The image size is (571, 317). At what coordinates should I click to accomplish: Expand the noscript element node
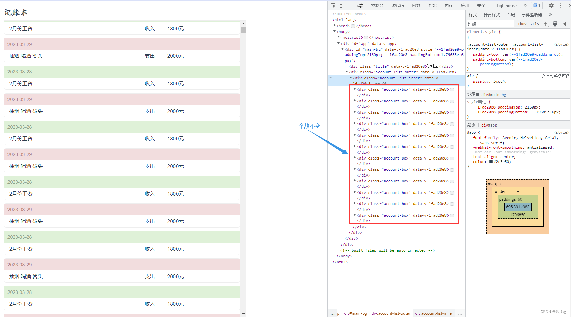point(338,37)
